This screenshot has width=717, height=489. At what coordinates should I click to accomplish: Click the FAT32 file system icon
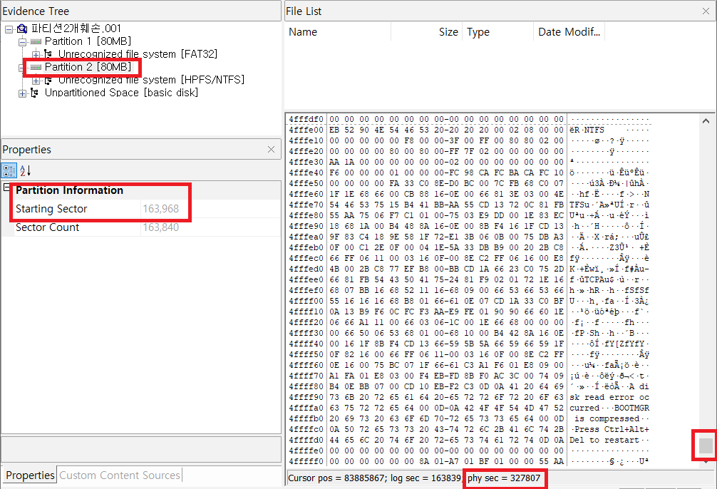tap(48, 54)
